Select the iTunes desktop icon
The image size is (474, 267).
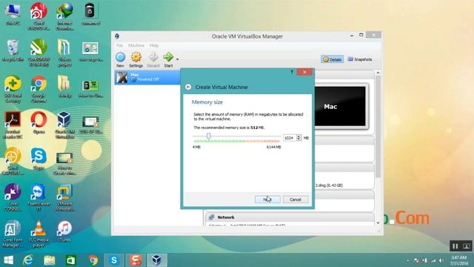click(64, 231)
